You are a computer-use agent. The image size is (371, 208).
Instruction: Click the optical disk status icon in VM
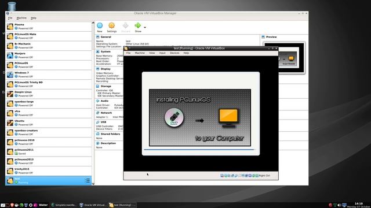tap(225, 176)
